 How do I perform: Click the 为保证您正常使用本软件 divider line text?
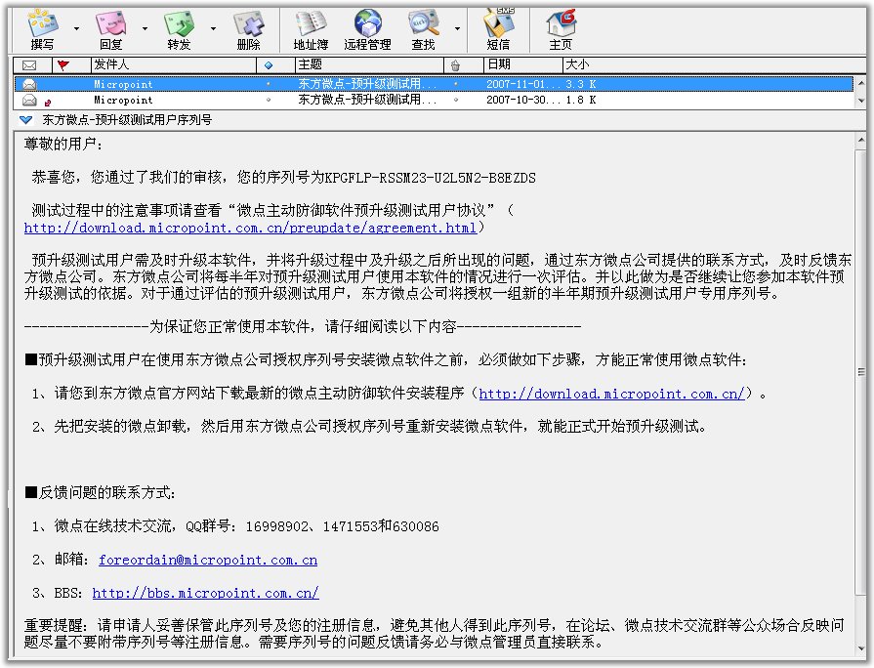click(x=303, y=327)
